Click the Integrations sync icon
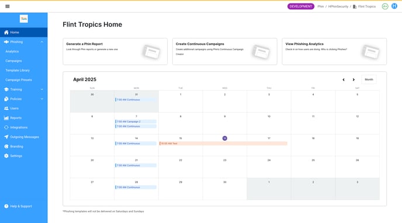Viewport: 402px width, 223px height. 6,127
